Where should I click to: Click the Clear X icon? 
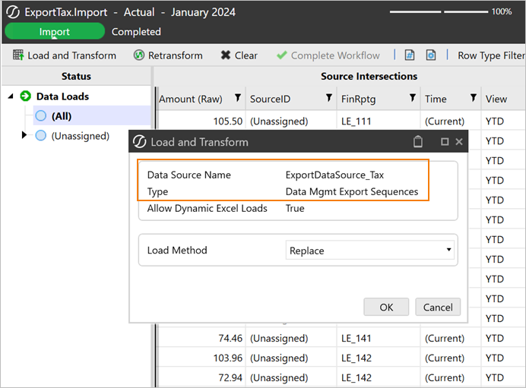[226, 55]
